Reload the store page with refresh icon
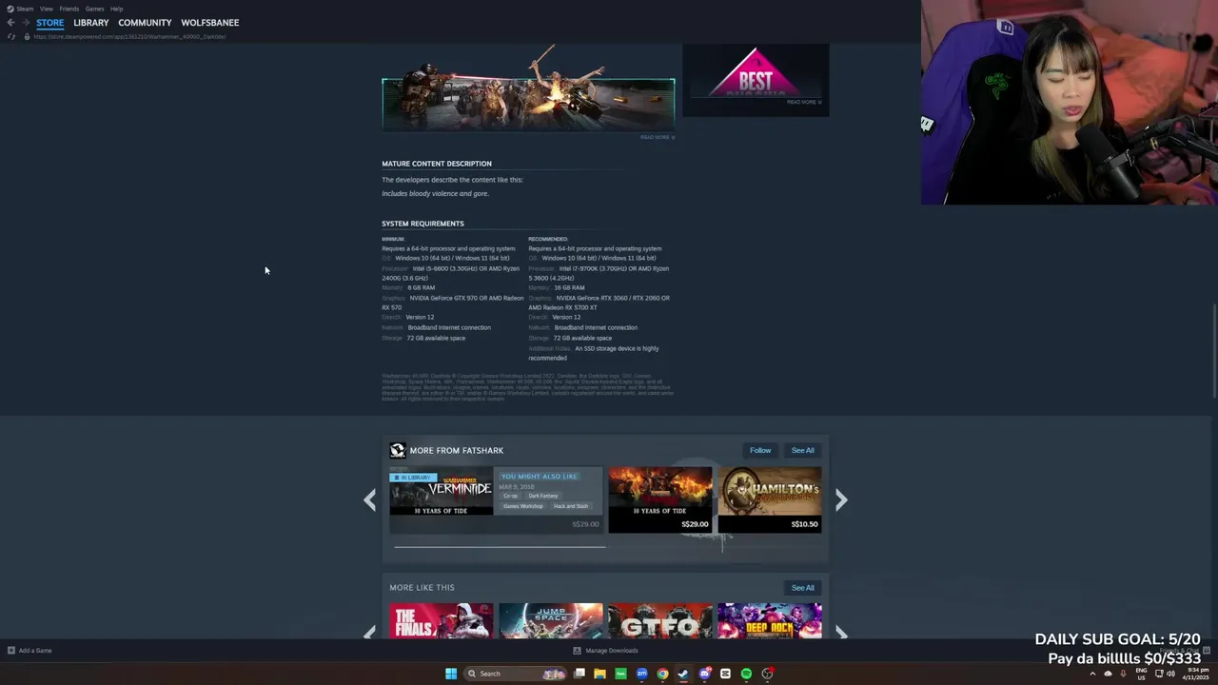The height and width of the screenshot is (685, 1218). tap(10, 36)
